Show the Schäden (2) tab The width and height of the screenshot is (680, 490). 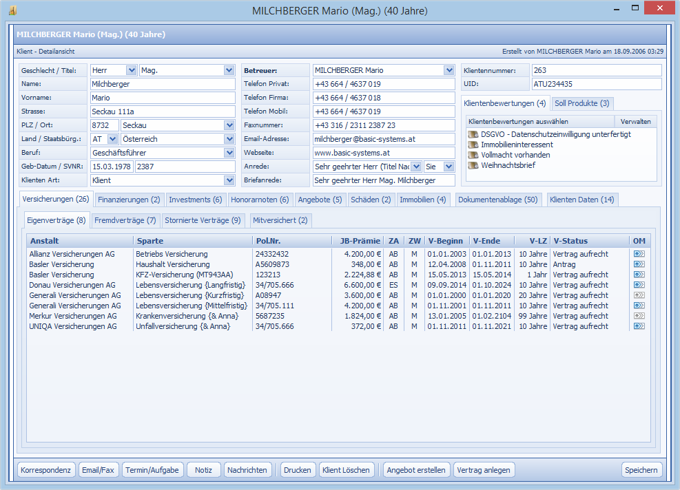[371, 200]
